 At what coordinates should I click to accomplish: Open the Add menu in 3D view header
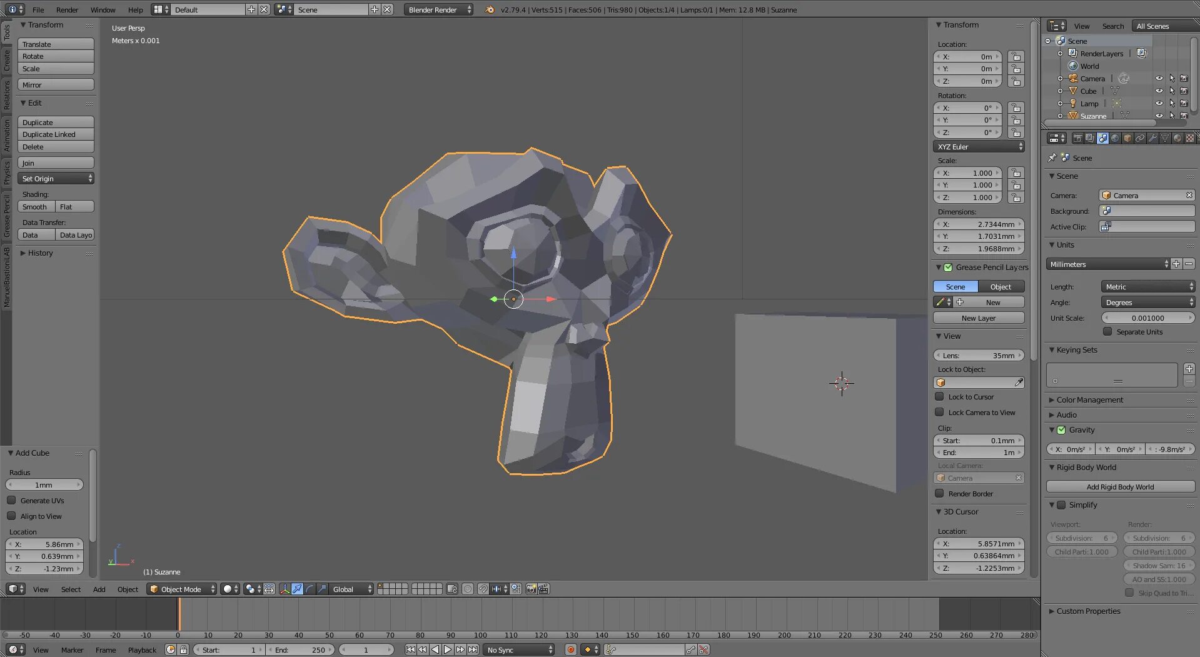pos(99,589)
